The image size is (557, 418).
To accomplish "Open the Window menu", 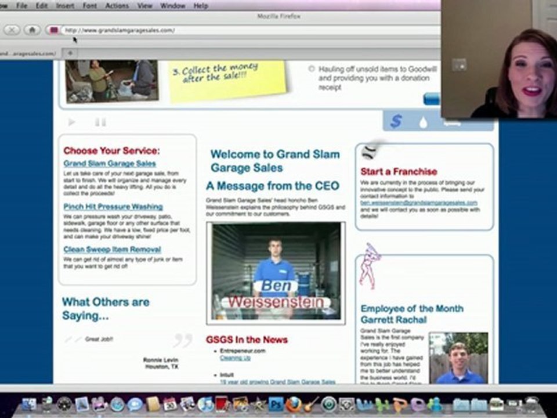I will (x=173, y=6).
